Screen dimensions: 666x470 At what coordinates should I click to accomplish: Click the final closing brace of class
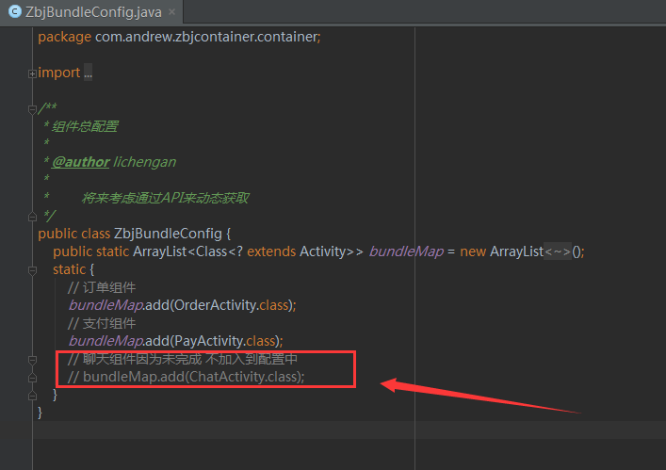tap(40, 413)
